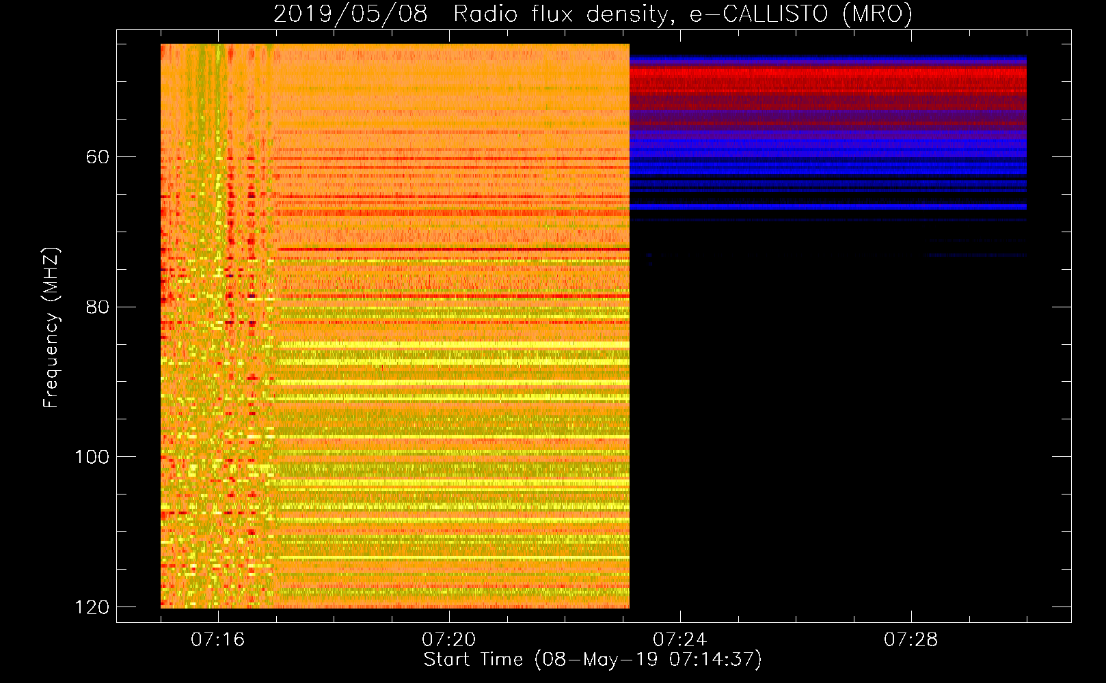1106x683 pixels.
Task: Click the 80 frequency tick label
Action: click(97, 307)
